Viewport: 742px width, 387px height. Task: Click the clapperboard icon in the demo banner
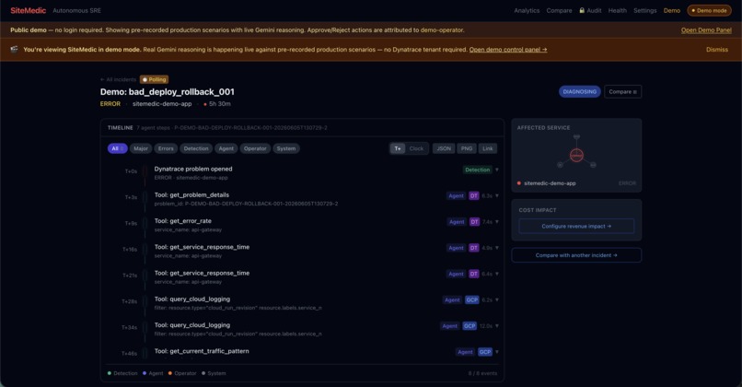tap(15, 49)
